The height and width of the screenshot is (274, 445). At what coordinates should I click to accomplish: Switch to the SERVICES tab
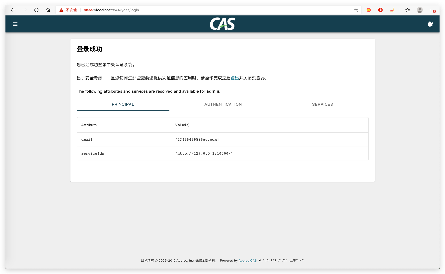click(323, 104)
